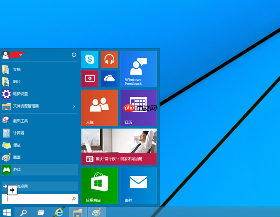The width and height of the screenshot is (280, 217).
Task: Open the Music headphones tile
Action: coord(109,59)
